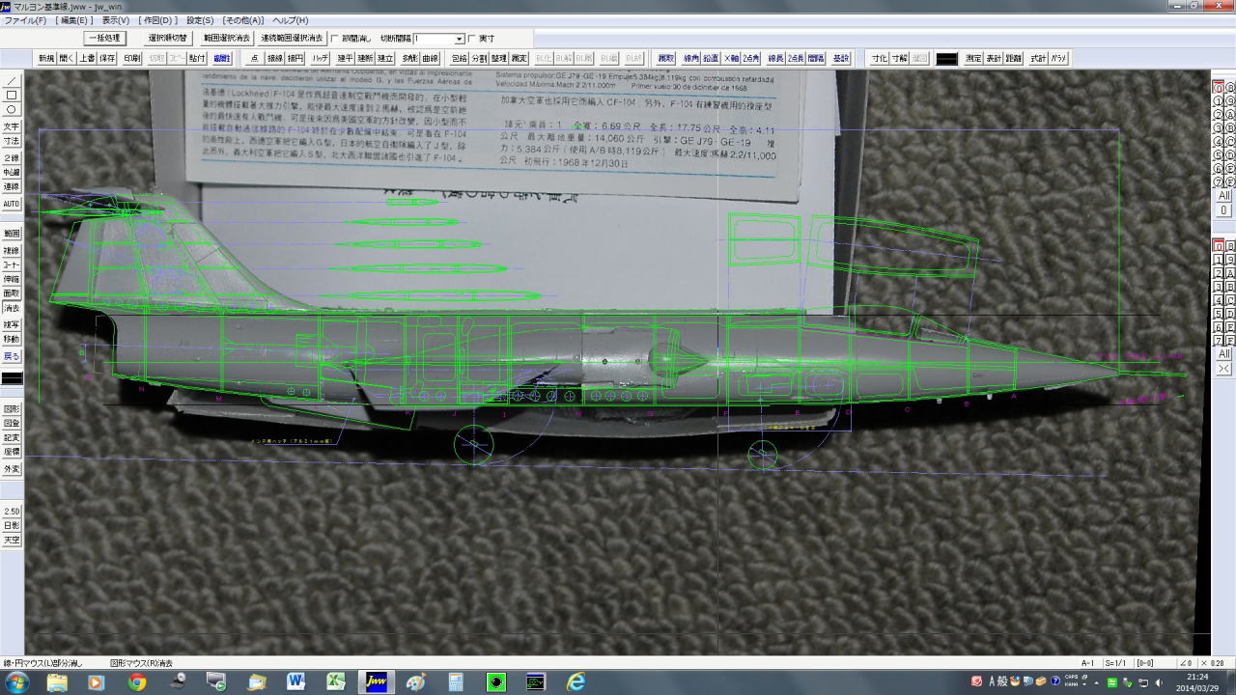Open the 設定(S) menu

coord(200,20)
